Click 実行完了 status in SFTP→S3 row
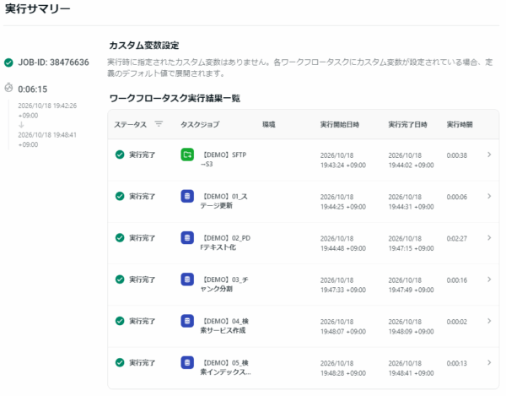 coord(143,155)
